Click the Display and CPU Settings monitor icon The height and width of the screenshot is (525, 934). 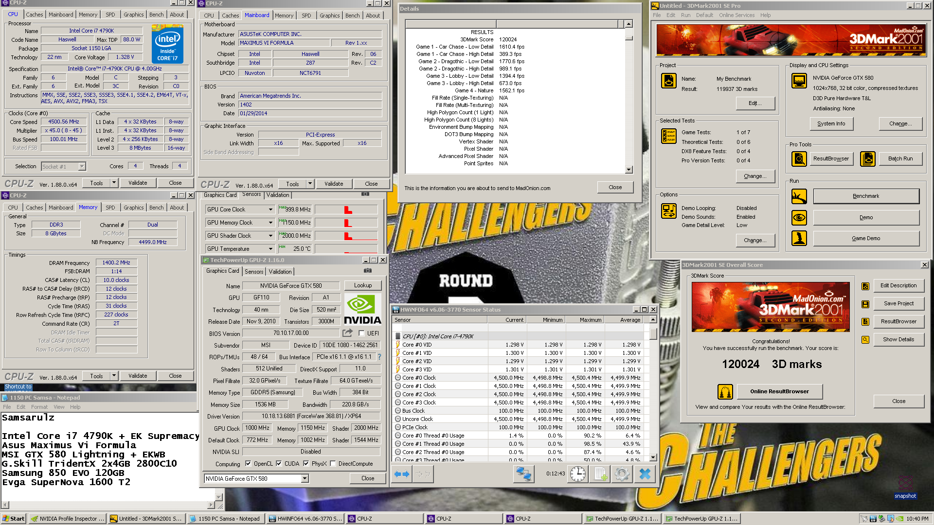pos(799,81)
